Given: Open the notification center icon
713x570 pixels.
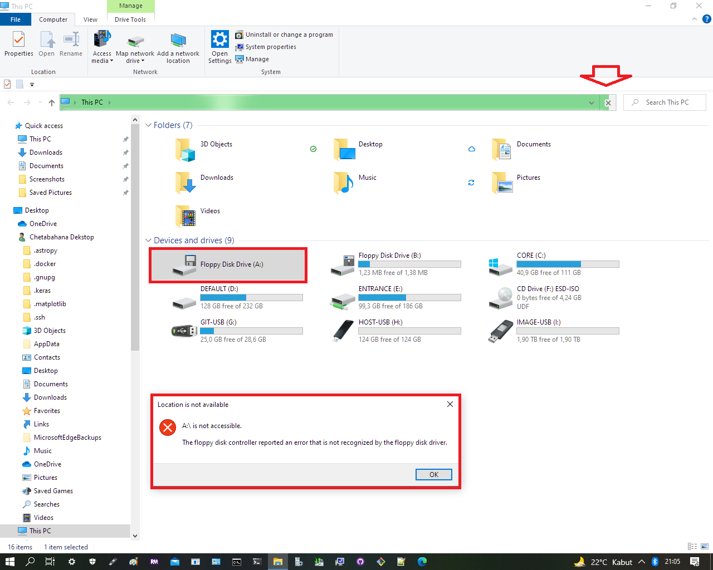Looking at the screenshot, I should pyautogui.click(x=695, y=562).
